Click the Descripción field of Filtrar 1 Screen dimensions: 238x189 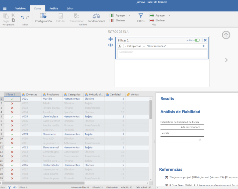point(162,54)
